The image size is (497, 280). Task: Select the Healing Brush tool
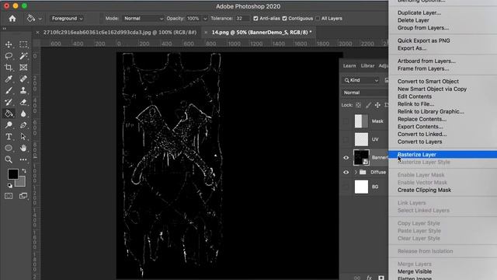(x=23, y=79)
